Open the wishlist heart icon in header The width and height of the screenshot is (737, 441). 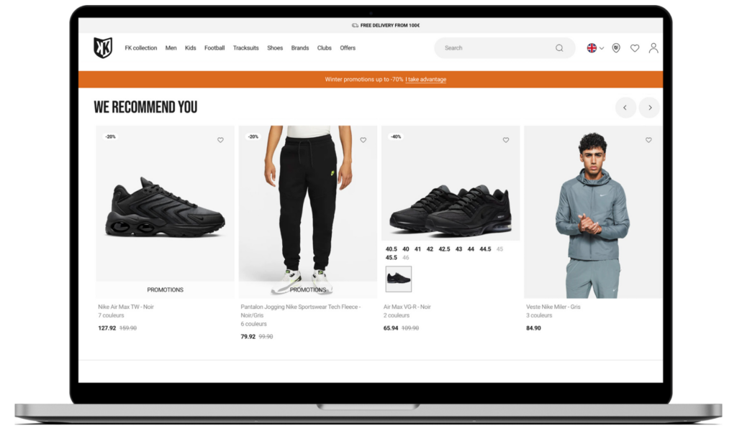pyautogui.click(x=635, y=48)
